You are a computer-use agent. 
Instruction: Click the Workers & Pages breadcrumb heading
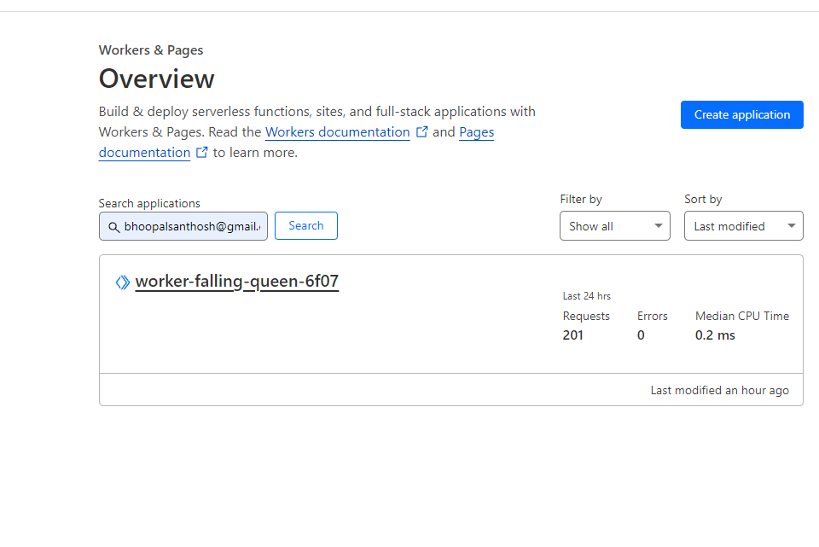[x=151, y=50]
